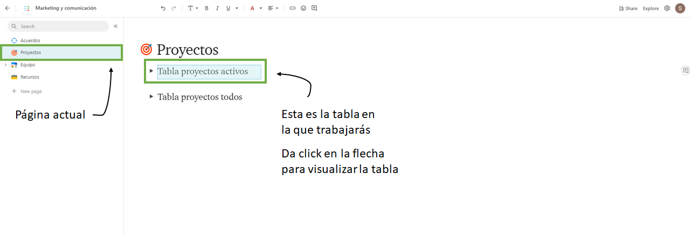Redo the last action
The image size is (691, 235).
[x=174, y=8]
